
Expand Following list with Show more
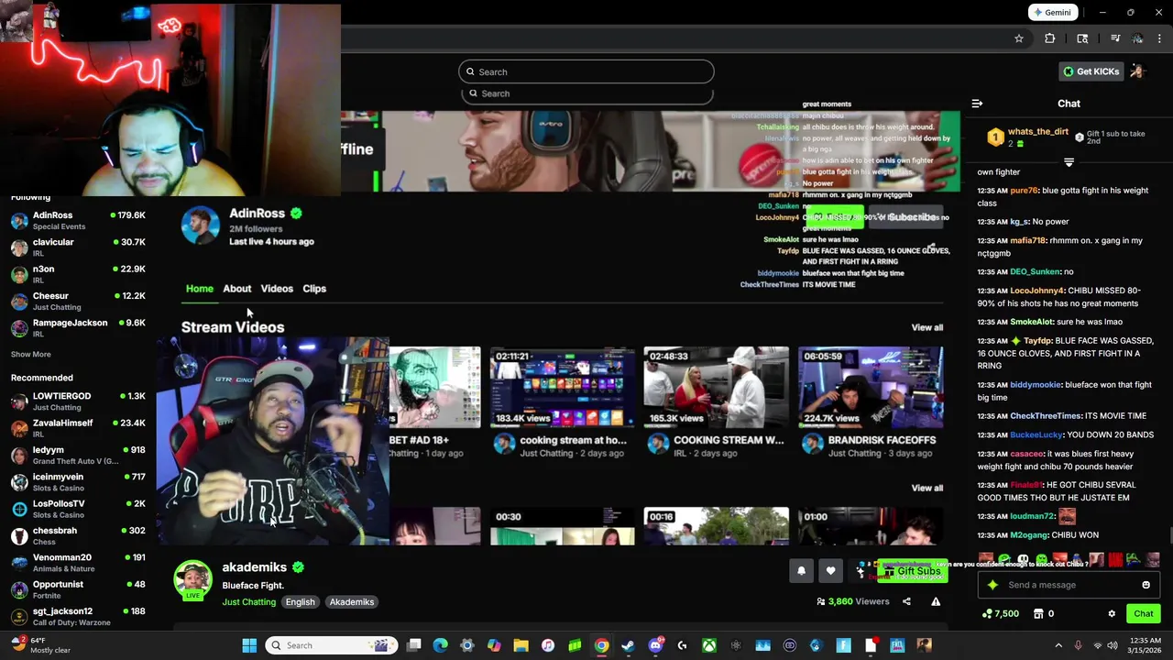point(31,354)
